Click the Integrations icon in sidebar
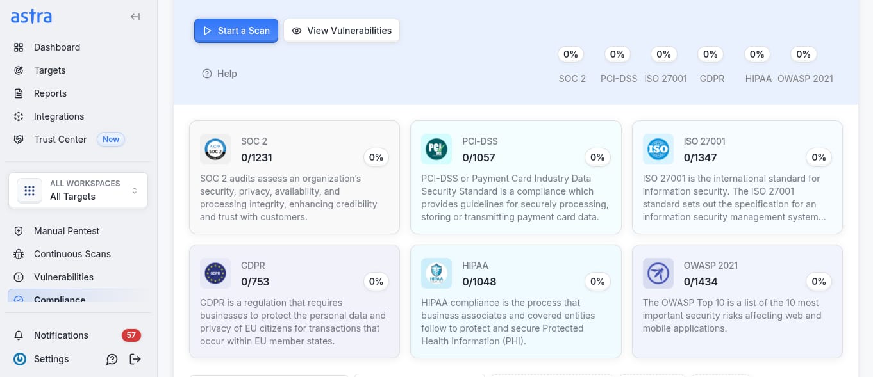This screenshot has height=377, width=873. coord(19,116)
